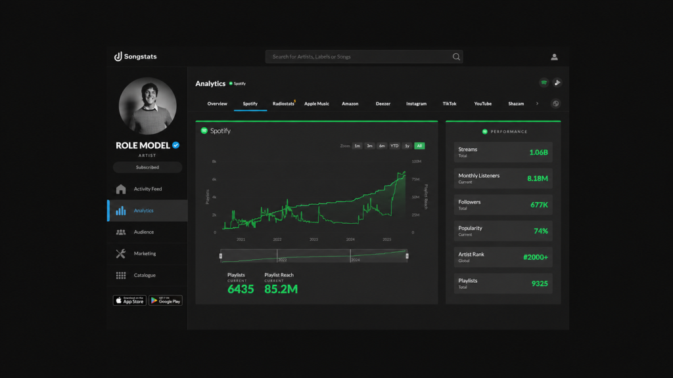Open the Apple Music tab

coord(317,104)
